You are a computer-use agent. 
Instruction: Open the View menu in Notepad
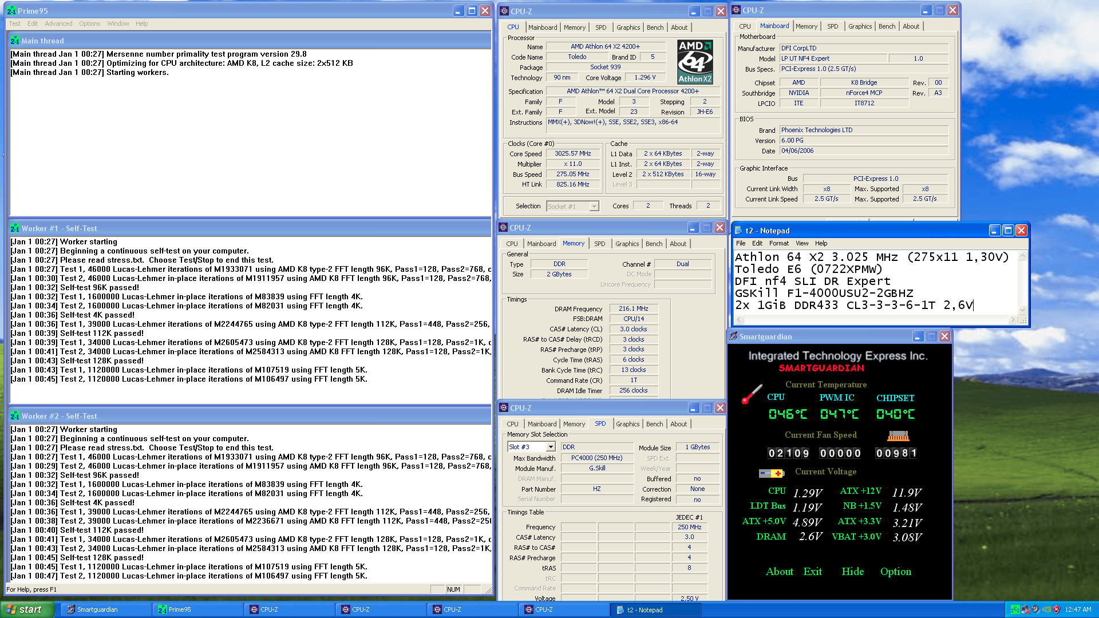(x=802, y=243)
